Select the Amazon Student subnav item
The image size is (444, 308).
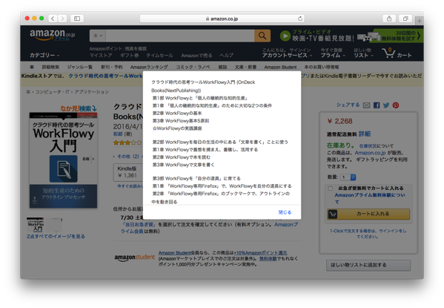point(280,67)
